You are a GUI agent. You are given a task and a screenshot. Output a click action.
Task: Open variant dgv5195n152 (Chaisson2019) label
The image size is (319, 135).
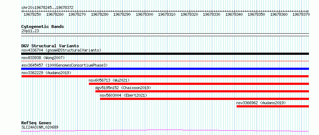123,88
